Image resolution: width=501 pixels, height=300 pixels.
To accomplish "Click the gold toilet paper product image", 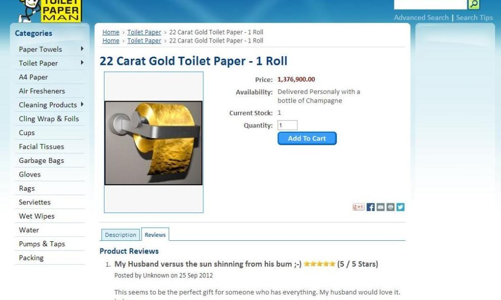I will pyautogui.click(x=153, y=143).
